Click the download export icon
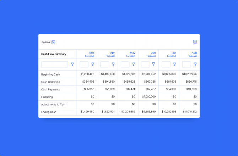The width and height of the screenshot is (238, 156). coord(195,42)
